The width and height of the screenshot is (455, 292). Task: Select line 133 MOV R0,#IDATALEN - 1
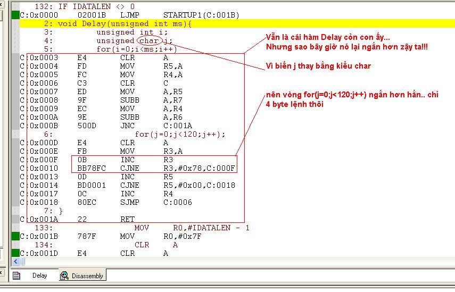[x=142, y=228]
